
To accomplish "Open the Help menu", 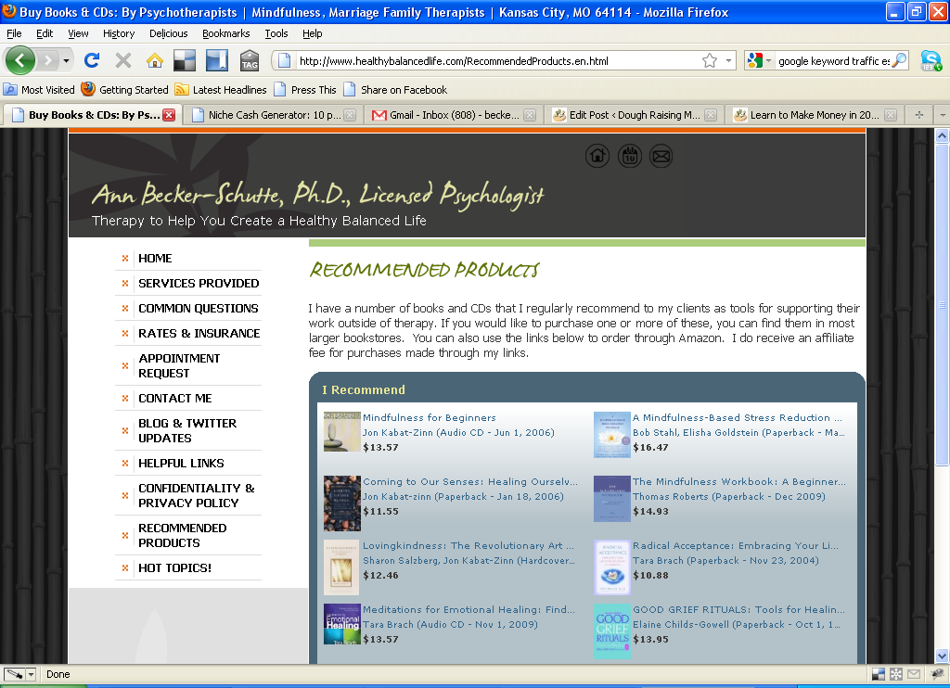I will [312, 33].
